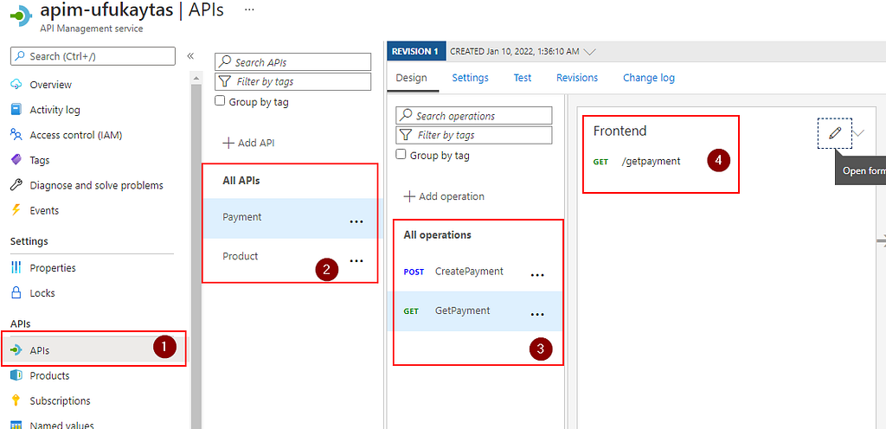Click the Diagnose and solve problems wrench icon
The image size is (886, 429).
tap(16, 185)
